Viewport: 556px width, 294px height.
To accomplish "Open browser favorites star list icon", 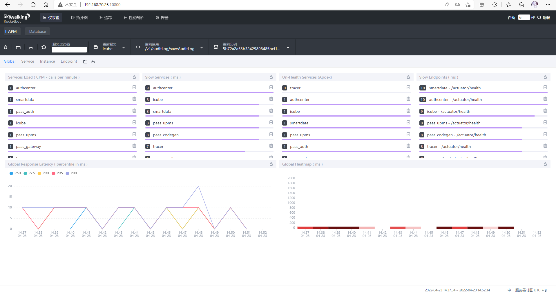I will (509, 5).
